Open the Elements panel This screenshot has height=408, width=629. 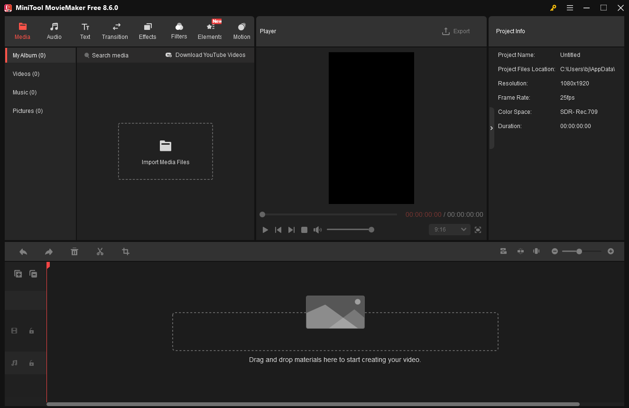point(209,31)
